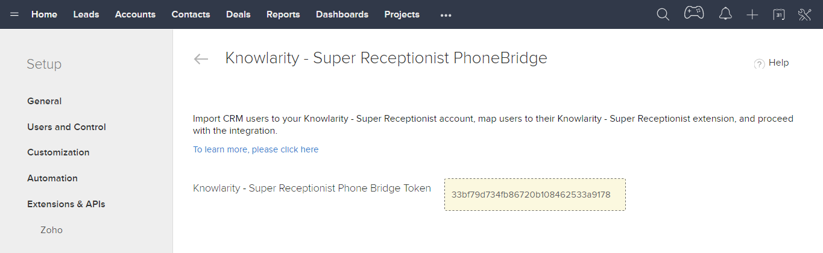Open the calendar icon
Image resolution: width=823 pixels, height=253 pixels.
click(x=778, y=14)
